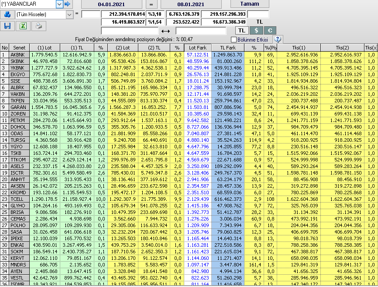Image resolution: width=378 pixels, height=287 pixels.
Task: Select the AKBNK row
Action: [189, 55]
